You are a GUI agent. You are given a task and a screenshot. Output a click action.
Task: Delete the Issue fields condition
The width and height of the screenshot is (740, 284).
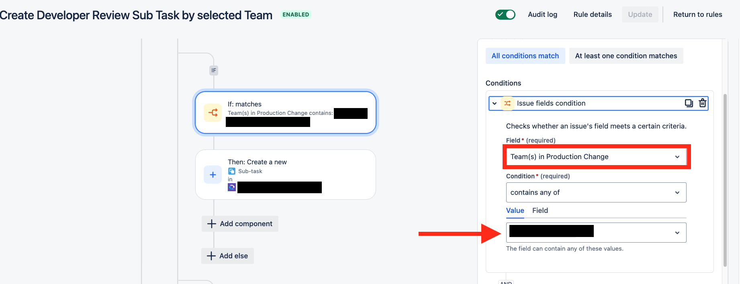point(703,103)
